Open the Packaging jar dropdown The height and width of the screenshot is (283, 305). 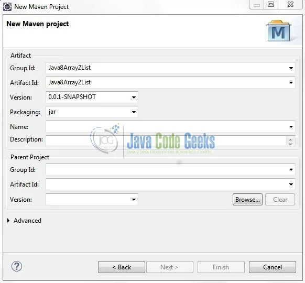click(x=134, y=112)
